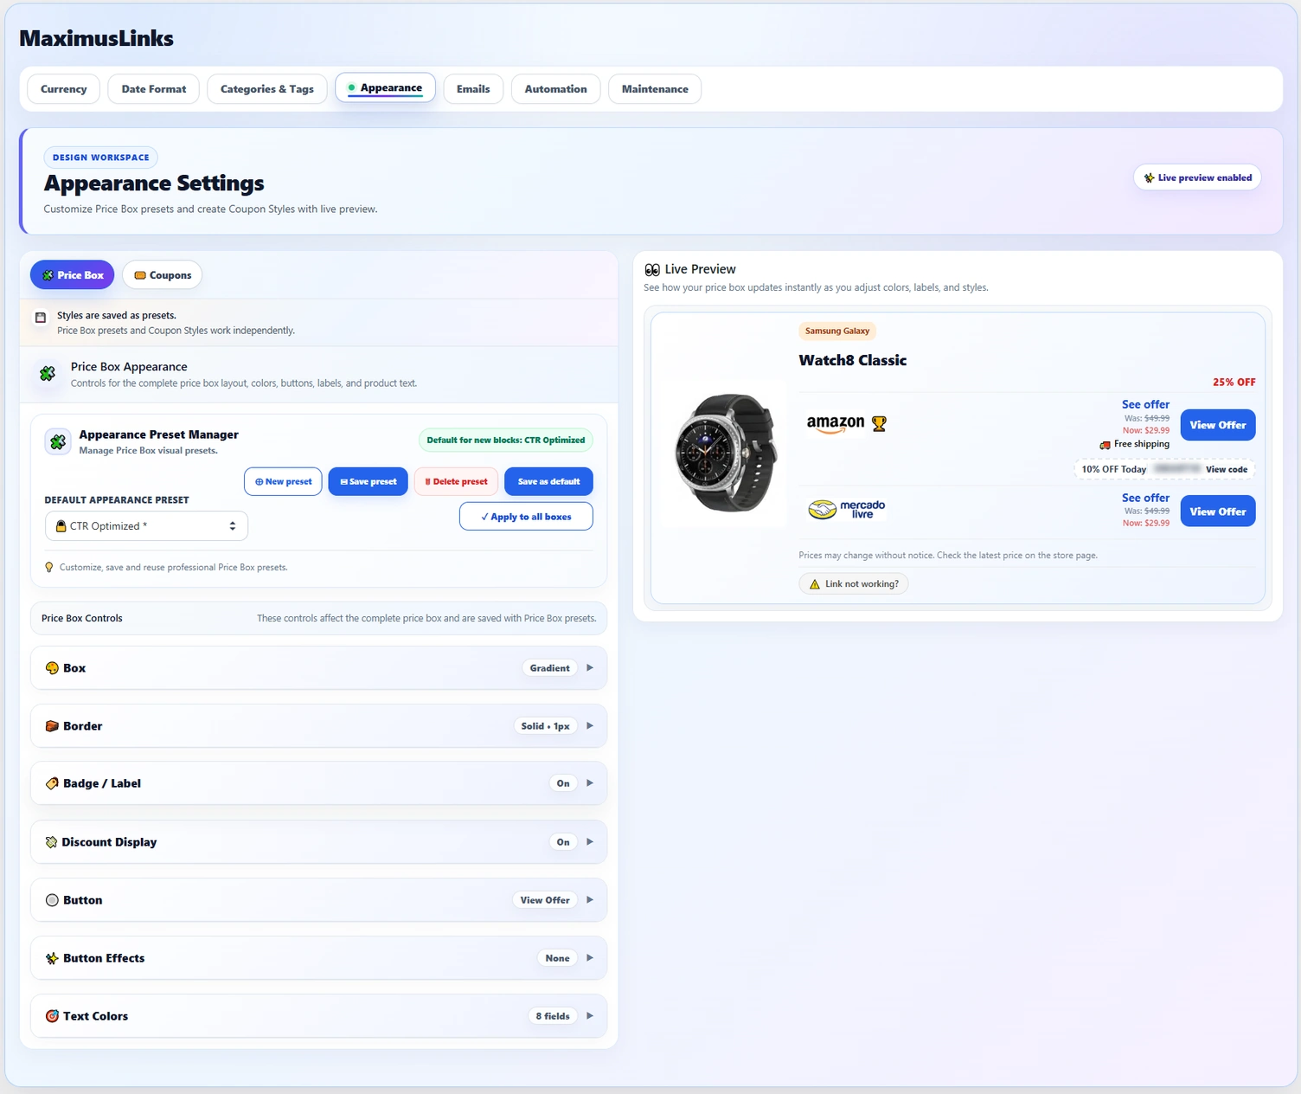Create a New preset
1301x1094 pixels.
(284, 482)
